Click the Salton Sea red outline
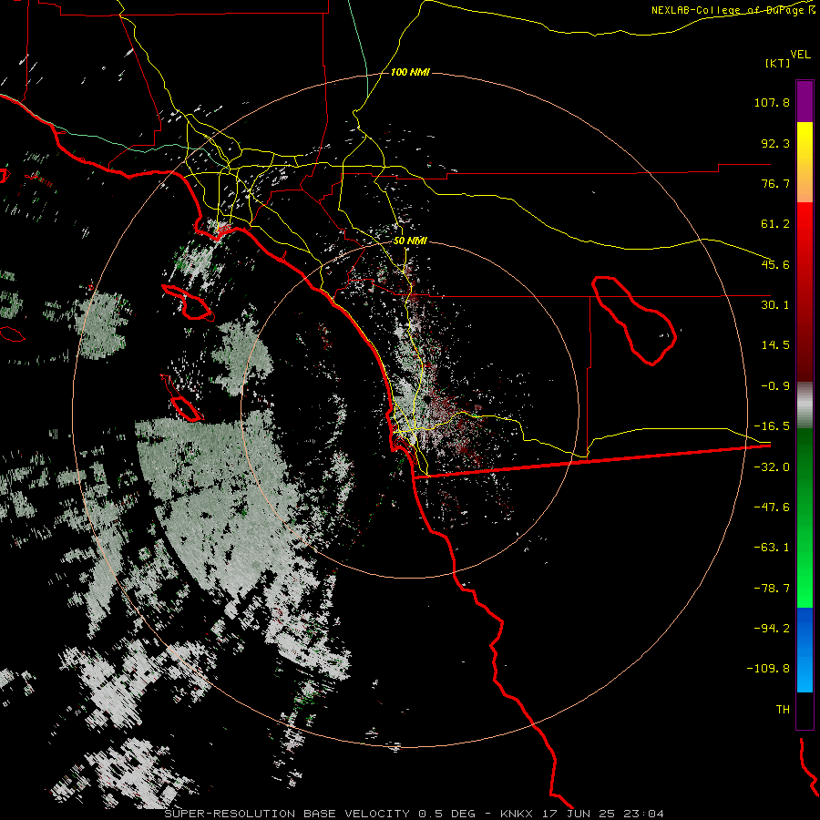 point(633,320)
